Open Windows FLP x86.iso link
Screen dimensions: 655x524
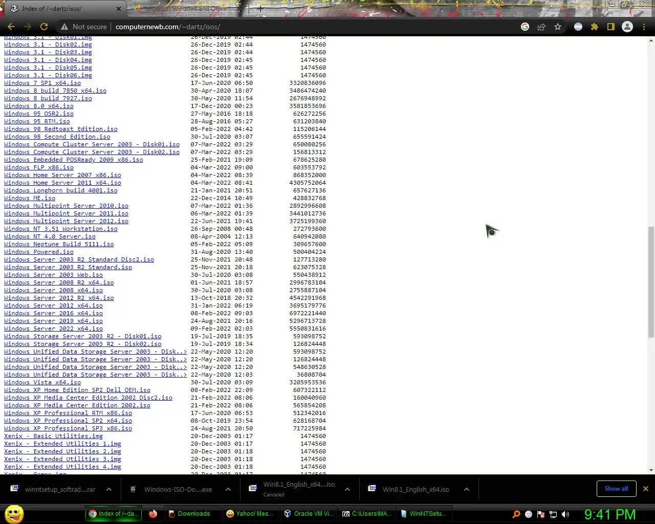coord(39,167)
